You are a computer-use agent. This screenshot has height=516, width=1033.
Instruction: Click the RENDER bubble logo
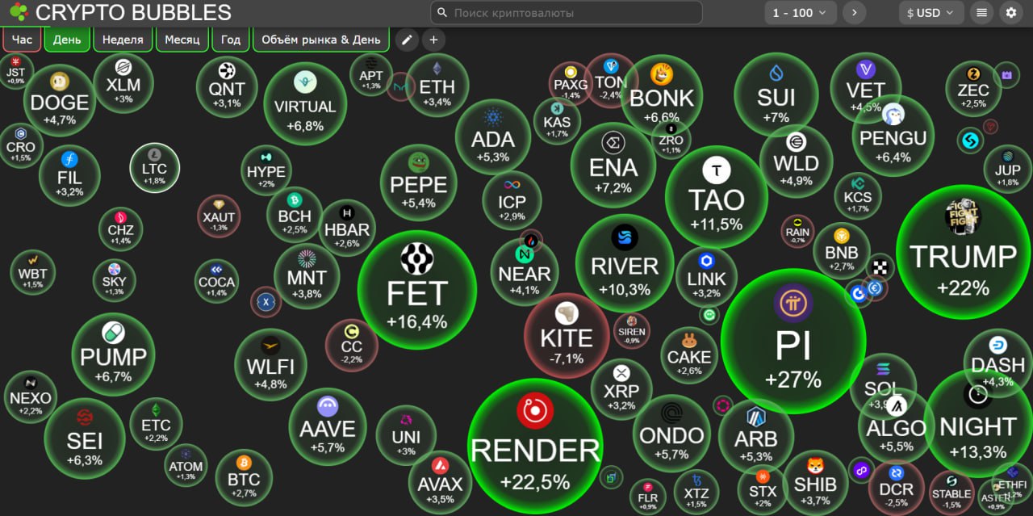pyautogui.click(x=534, y=412)
